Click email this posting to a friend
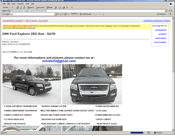This screenshot has height=136, width=175. point(157,21)
